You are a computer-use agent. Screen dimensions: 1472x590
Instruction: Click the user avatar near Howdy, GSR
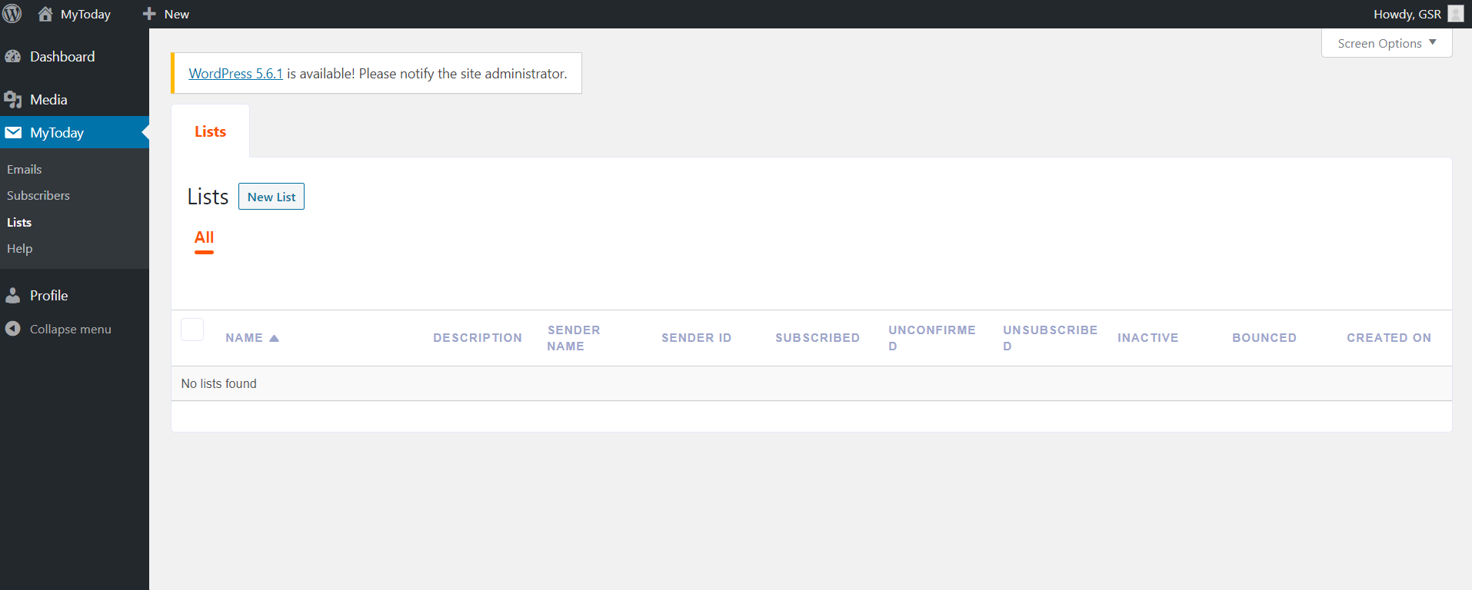pyautogui.click(x=1455, y=14)
